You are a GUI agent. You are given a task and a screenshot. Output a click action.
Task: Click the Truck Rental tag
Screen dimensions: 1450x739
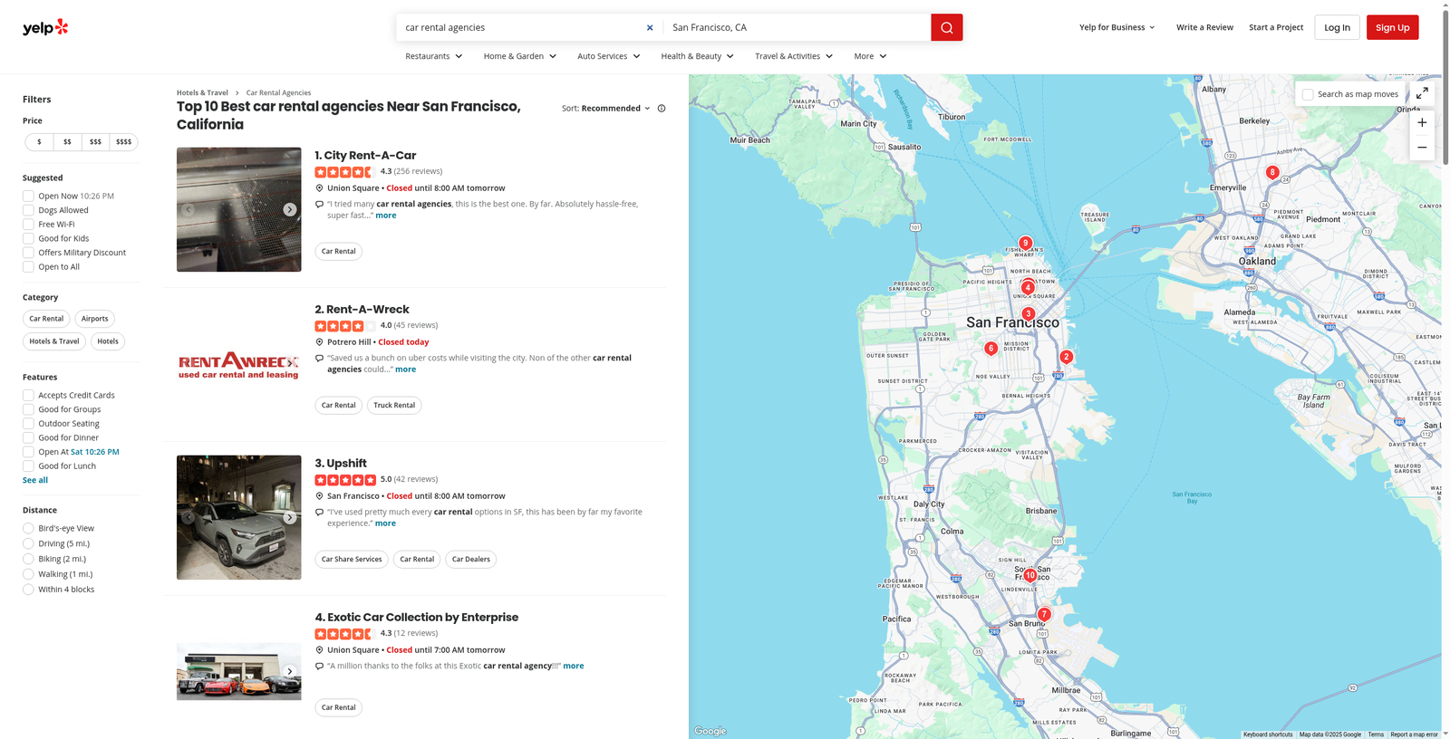click(x=394, y=406)
